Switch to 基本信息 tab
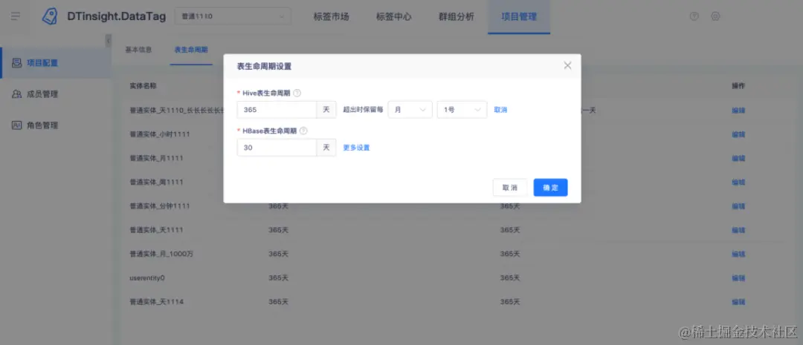The height and width of the screenshot is (345, 803). tap(138, 50)
